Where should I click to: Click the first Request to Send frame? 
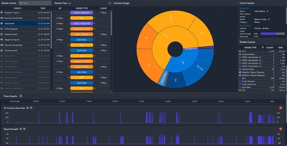click(81, 29)
